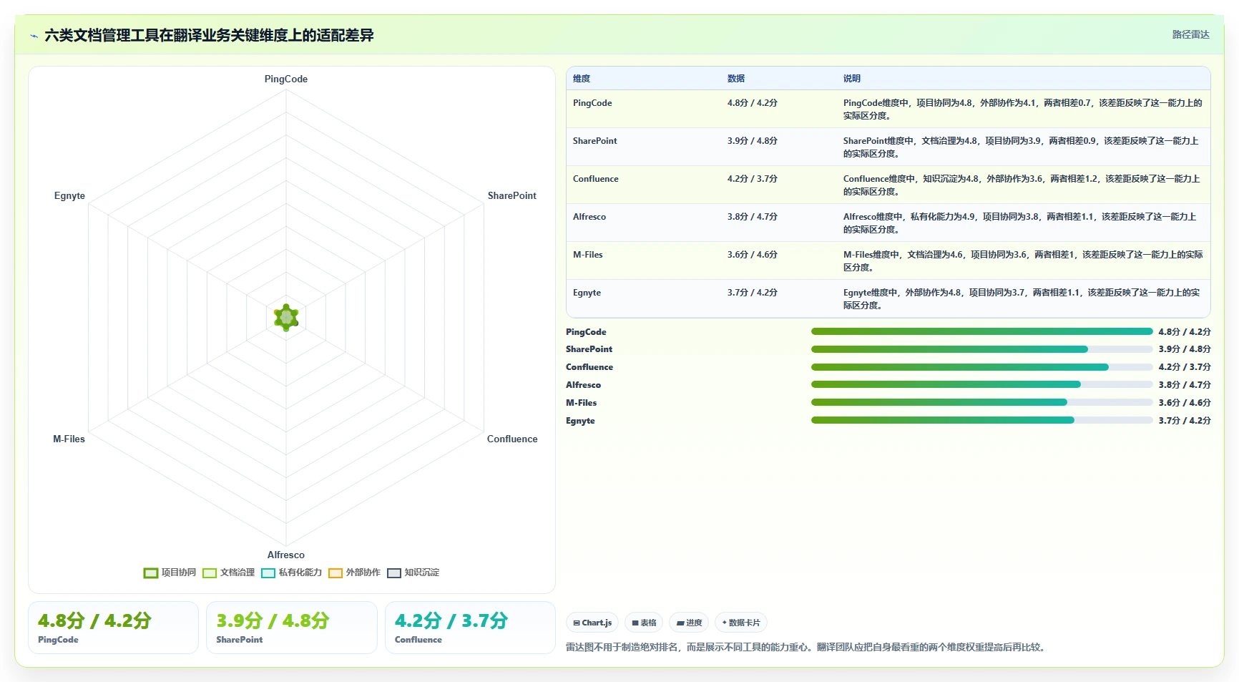Click the SharePoint radar axis label

[512, 195]
